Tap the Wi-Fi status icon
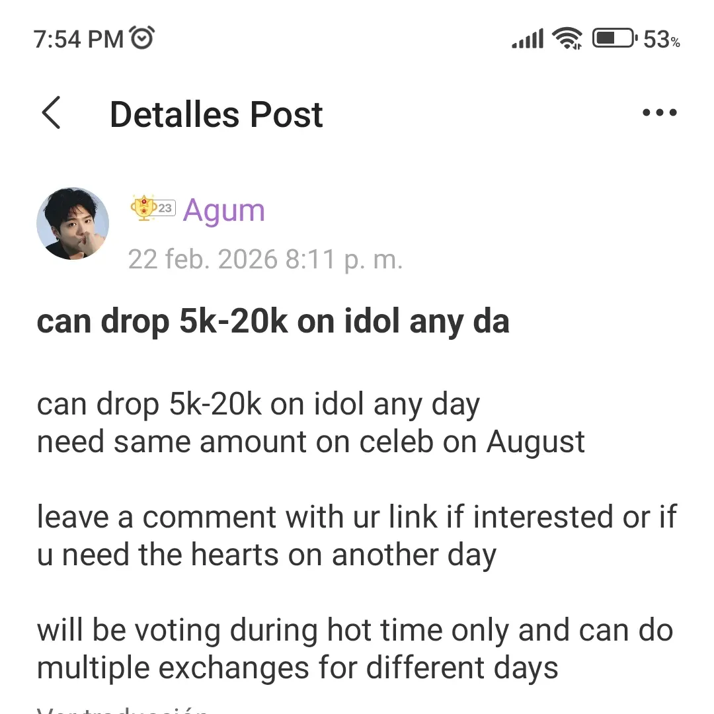 point(567,38)
